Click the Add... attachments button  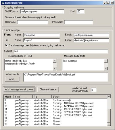(12, 79)
